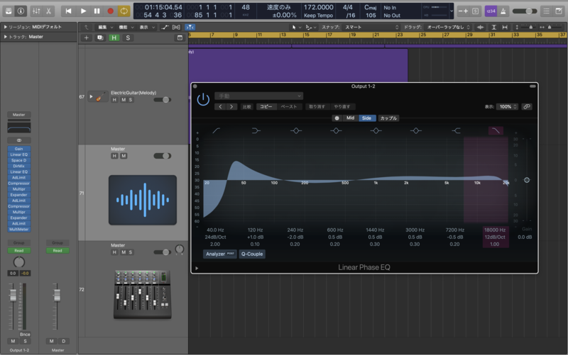Toggle the Cycle loop button

tap(124, 11)
